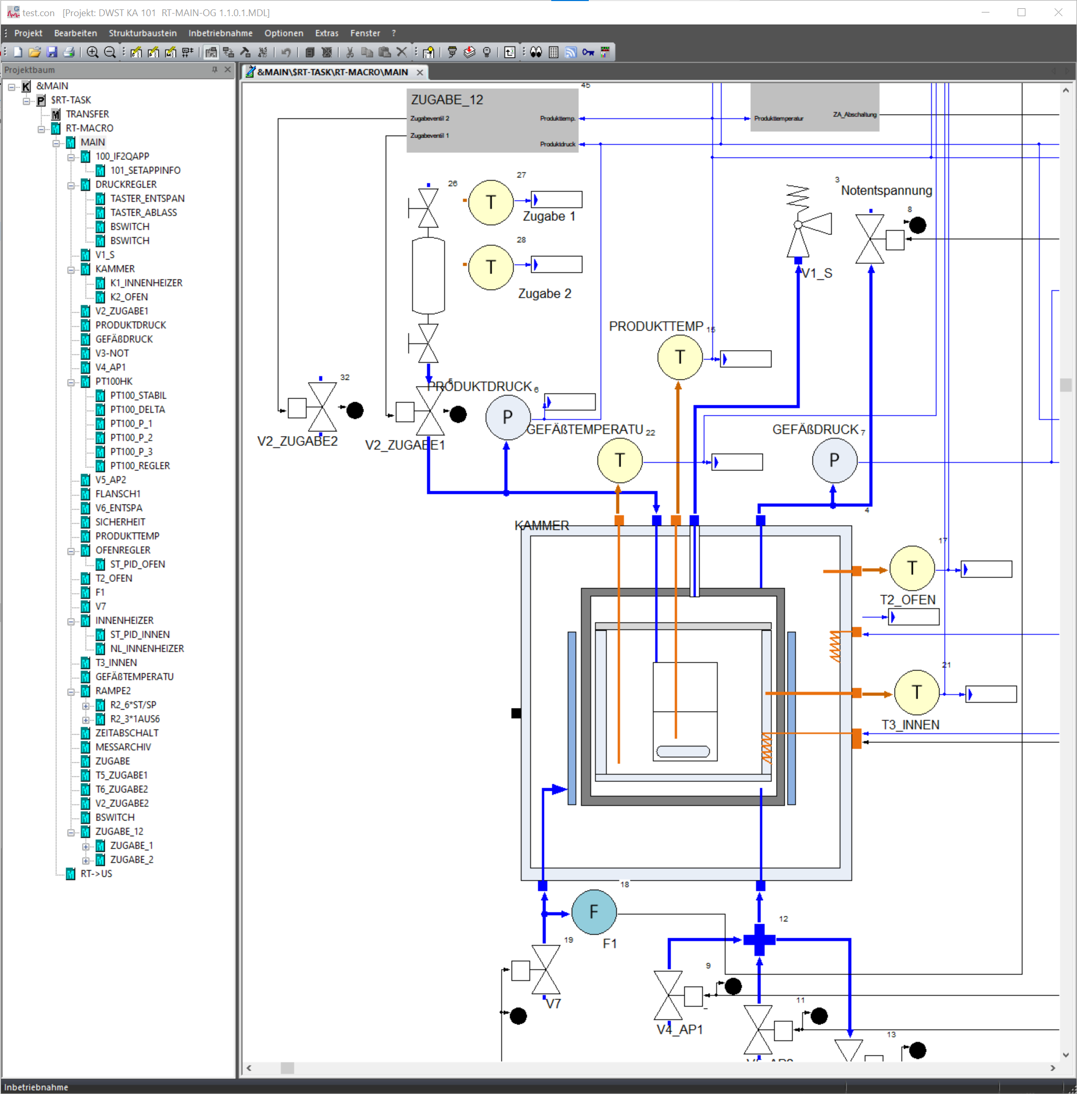Open the ? help menu
The width and height of the screenshot is (1077, 1094).
(394, 33)
